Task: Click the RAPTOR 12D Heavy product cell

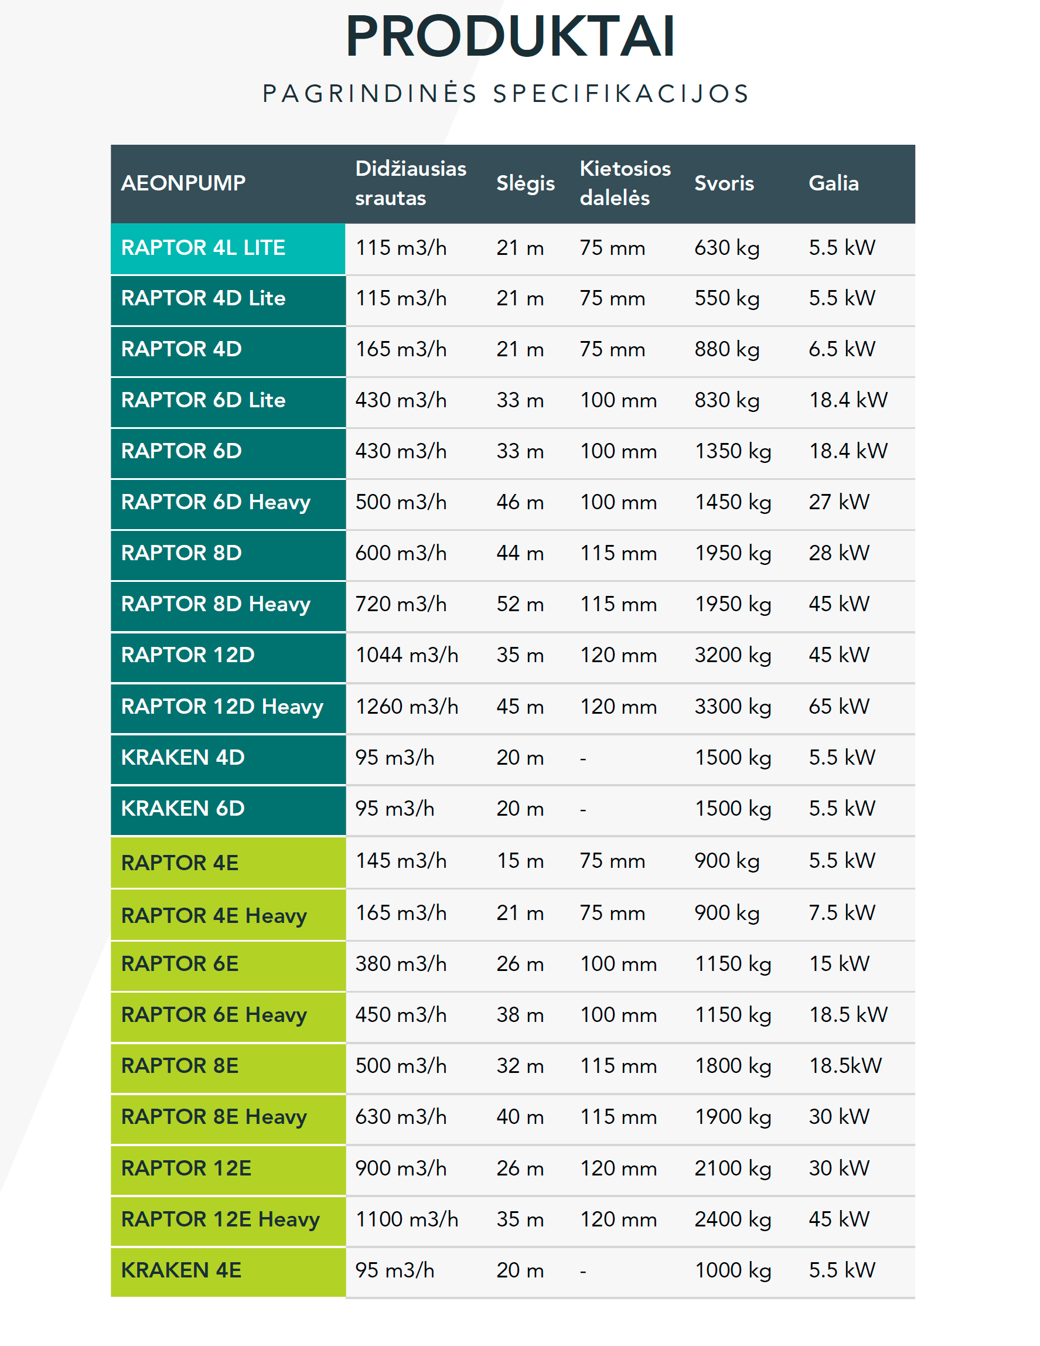Action: tap(228, 707)
